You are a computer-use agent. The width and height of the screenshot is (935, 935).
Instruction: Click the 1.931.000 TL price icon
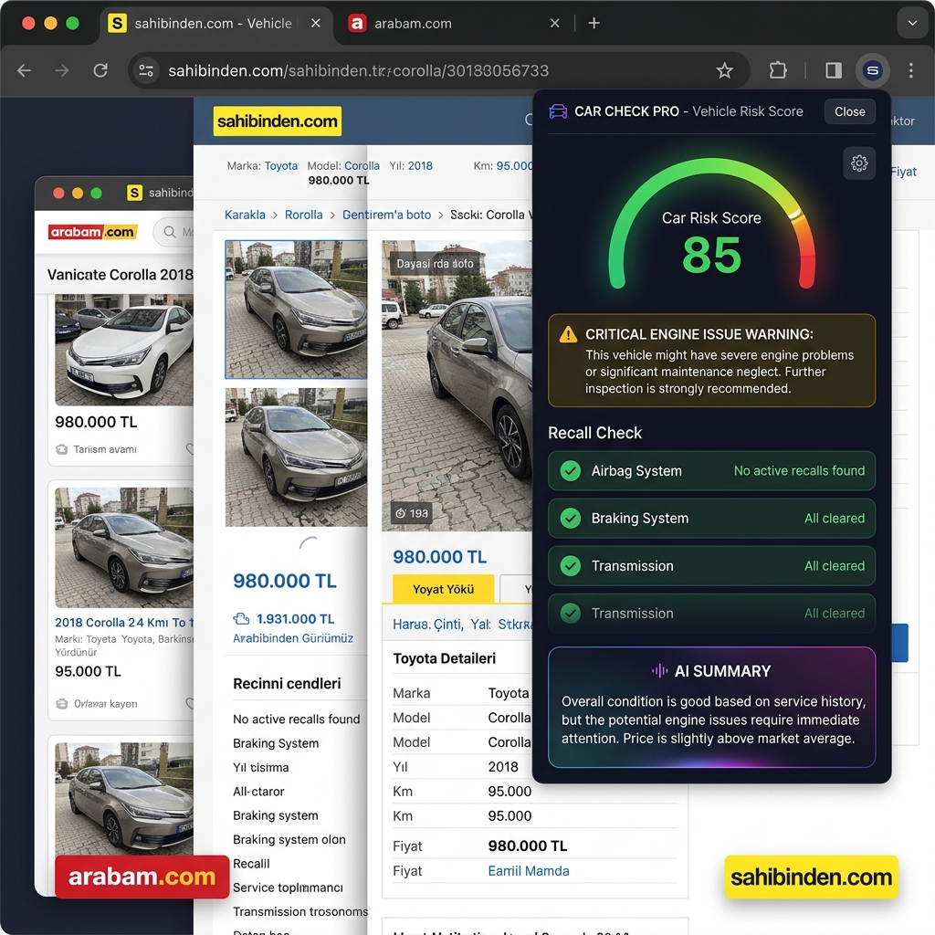click(x=241, y=619)
